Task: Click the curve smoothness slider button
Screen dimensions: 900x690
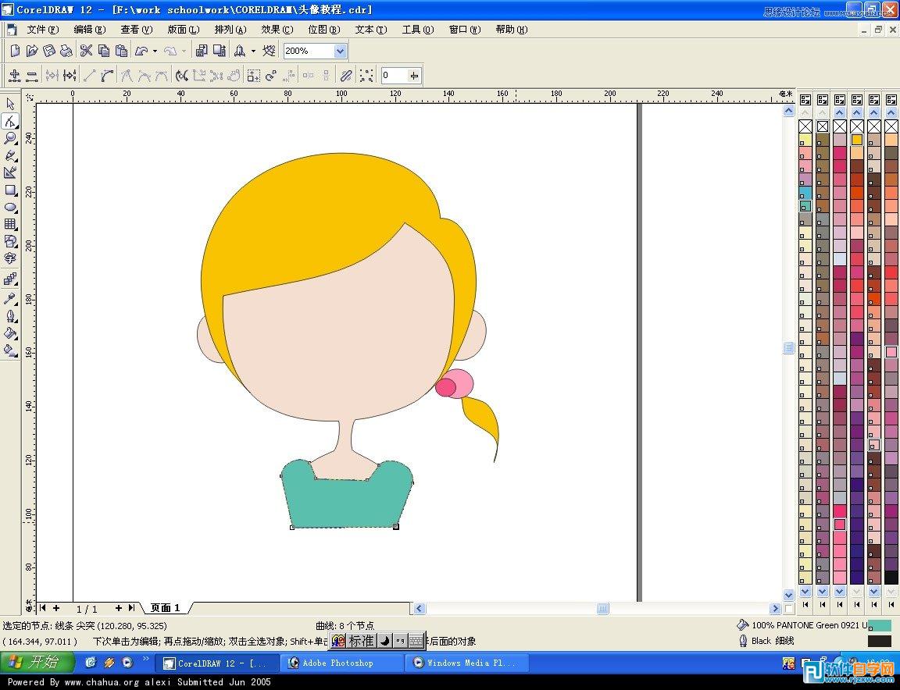Action: [414, 75]
